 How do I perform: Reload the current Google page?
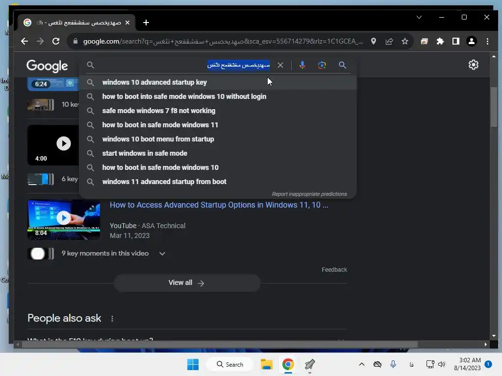pos(56,41)
